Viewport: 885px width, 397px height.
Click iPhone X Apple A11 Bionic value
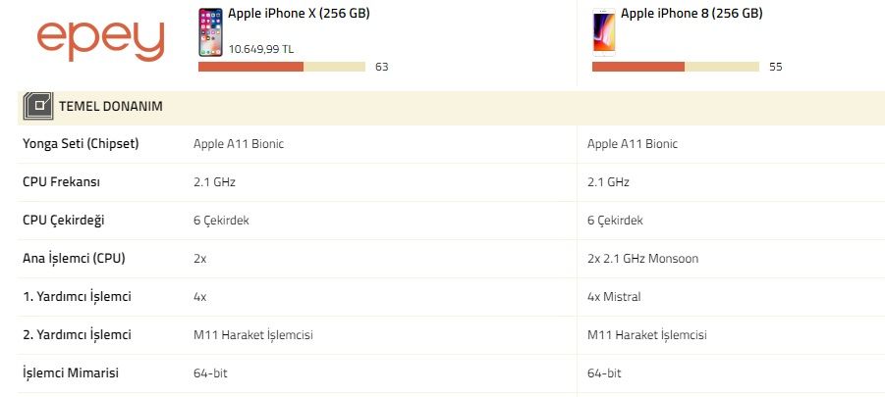[x=239, y=144]
